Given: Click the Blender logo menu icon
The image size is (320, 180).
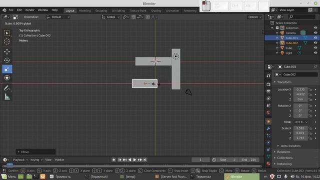Looking at the screenshot, I should pyautogui.click(x=4, y=10).
